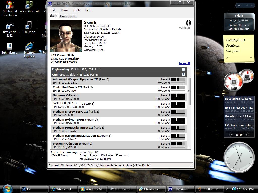Open the File menu
The image size is (258, 193).
tap(54, 10)
